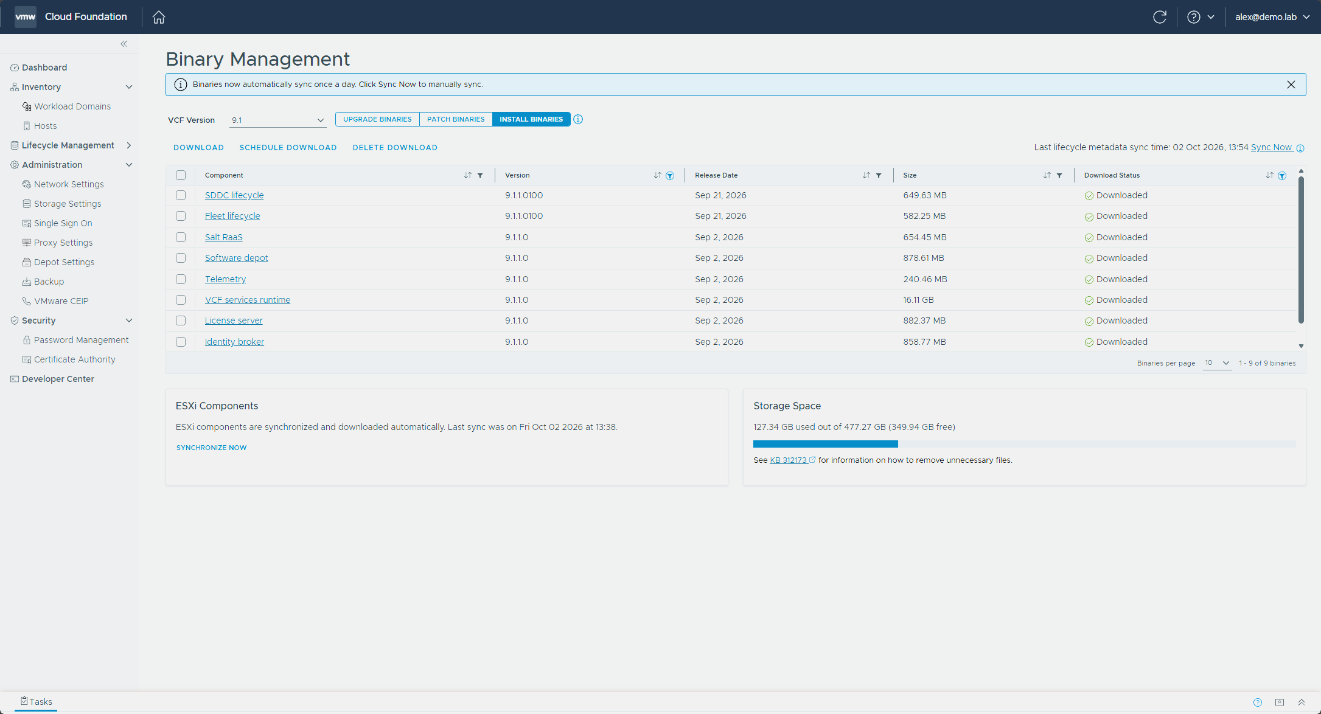Click the refresh icon in top bar

coord(1160,17)
